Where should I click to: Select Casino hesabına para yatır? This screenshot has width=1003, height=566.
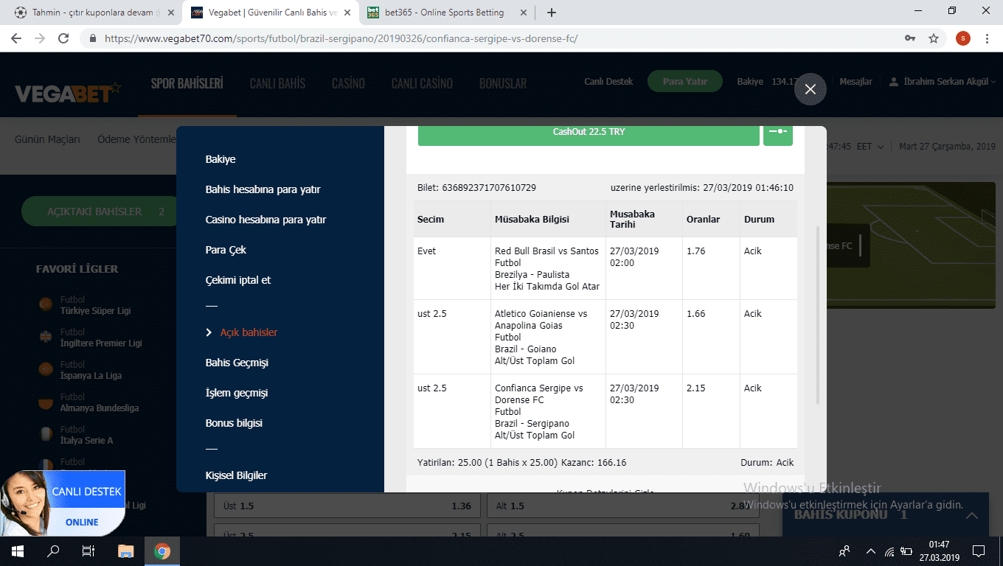point(265,220)
